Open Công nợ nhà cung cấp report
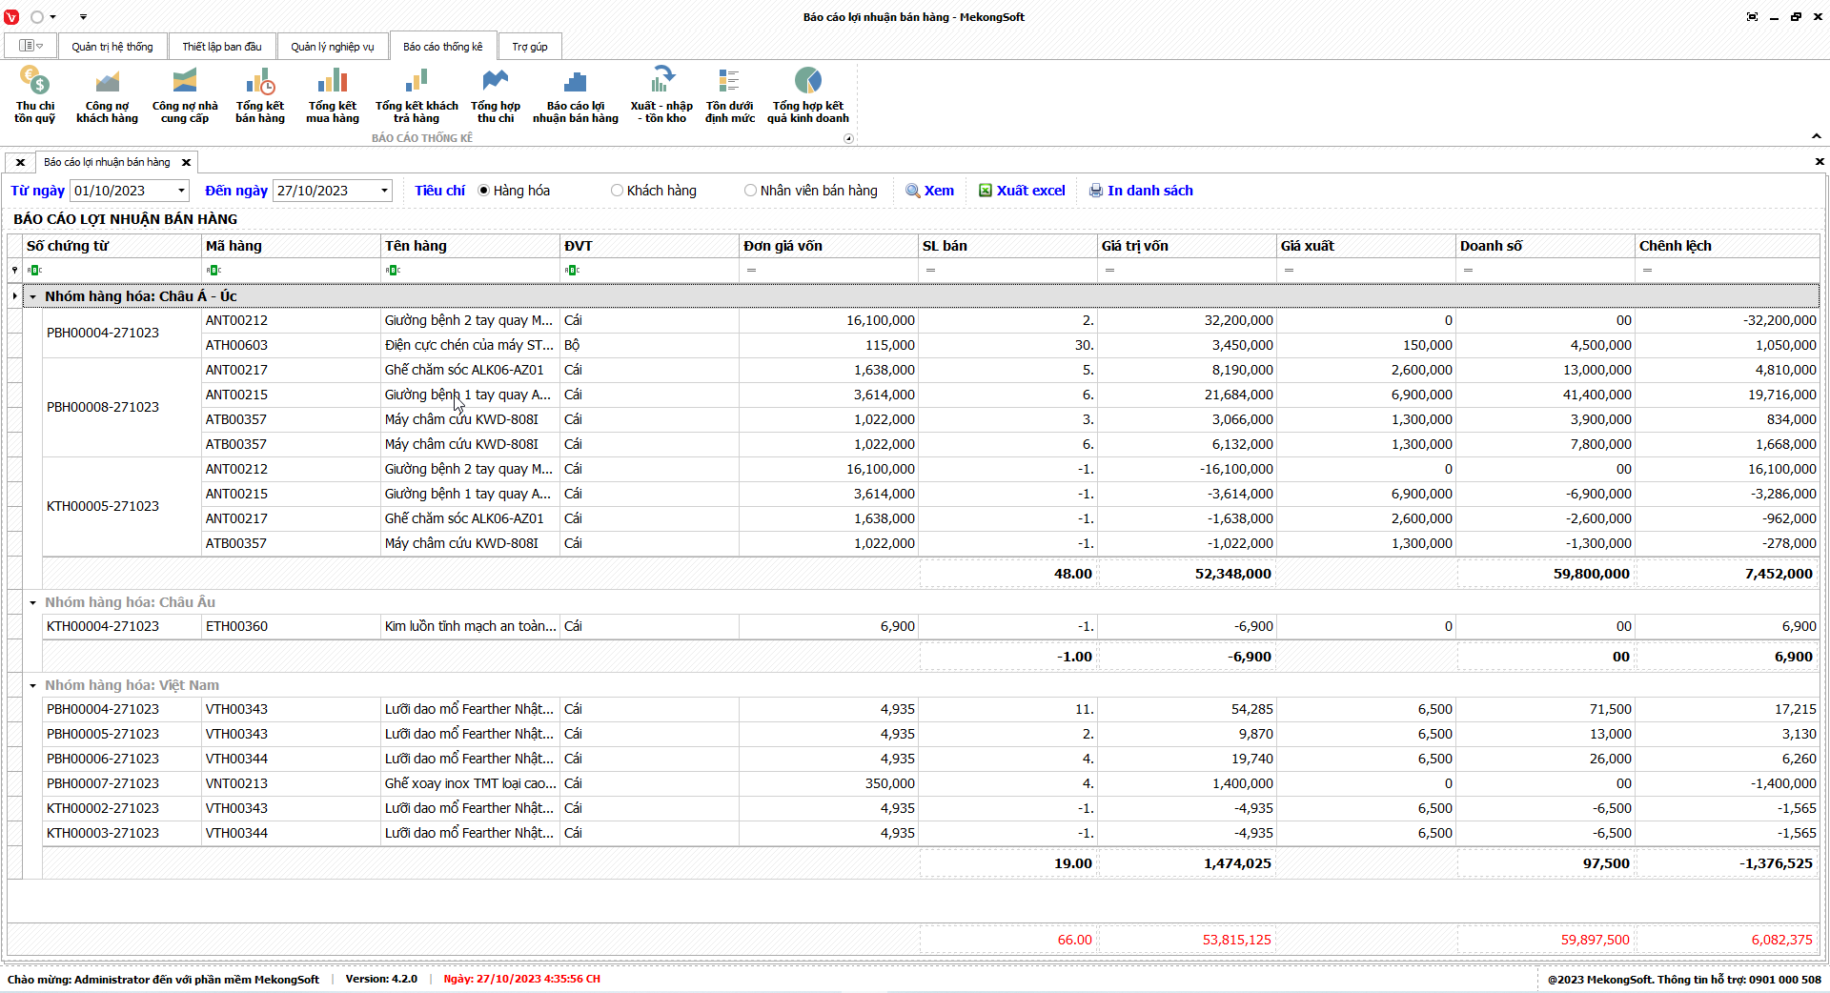1830x993 pixels. (185, 95)
